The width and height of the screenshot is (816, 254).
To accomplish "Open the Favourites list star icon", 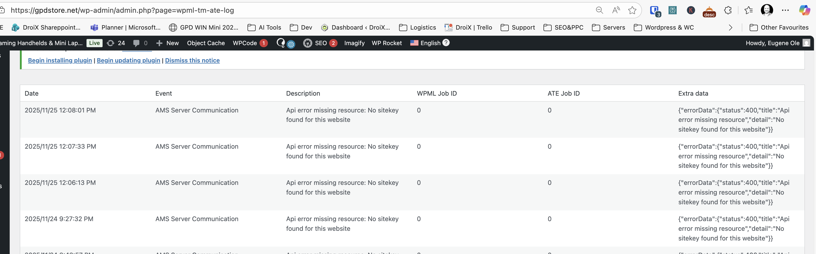I will (749, 10).
